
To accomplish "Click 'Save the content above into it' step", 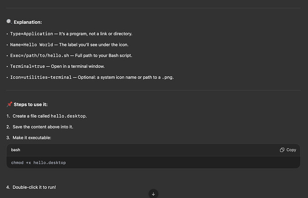I will (x=43, y=127).
